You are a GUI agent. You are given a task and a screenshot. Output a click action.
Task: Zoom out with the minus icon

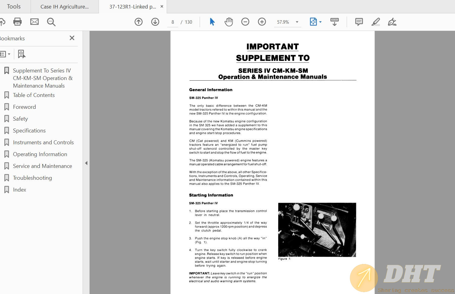[245, 22]
